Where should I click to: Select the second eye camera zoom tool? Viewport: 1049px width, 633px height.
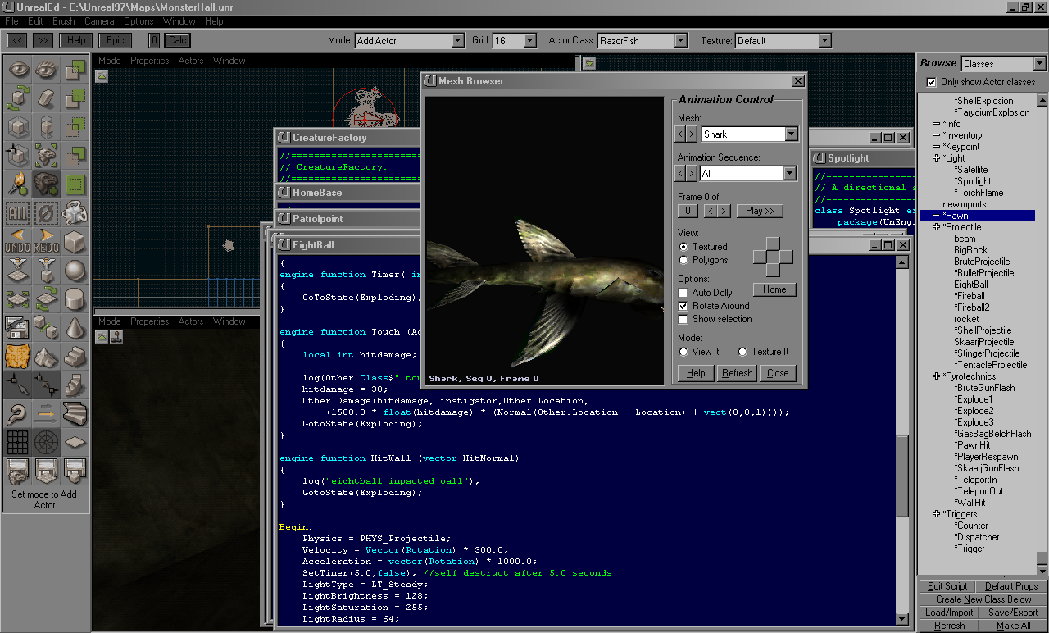click(x=46, y=71)
